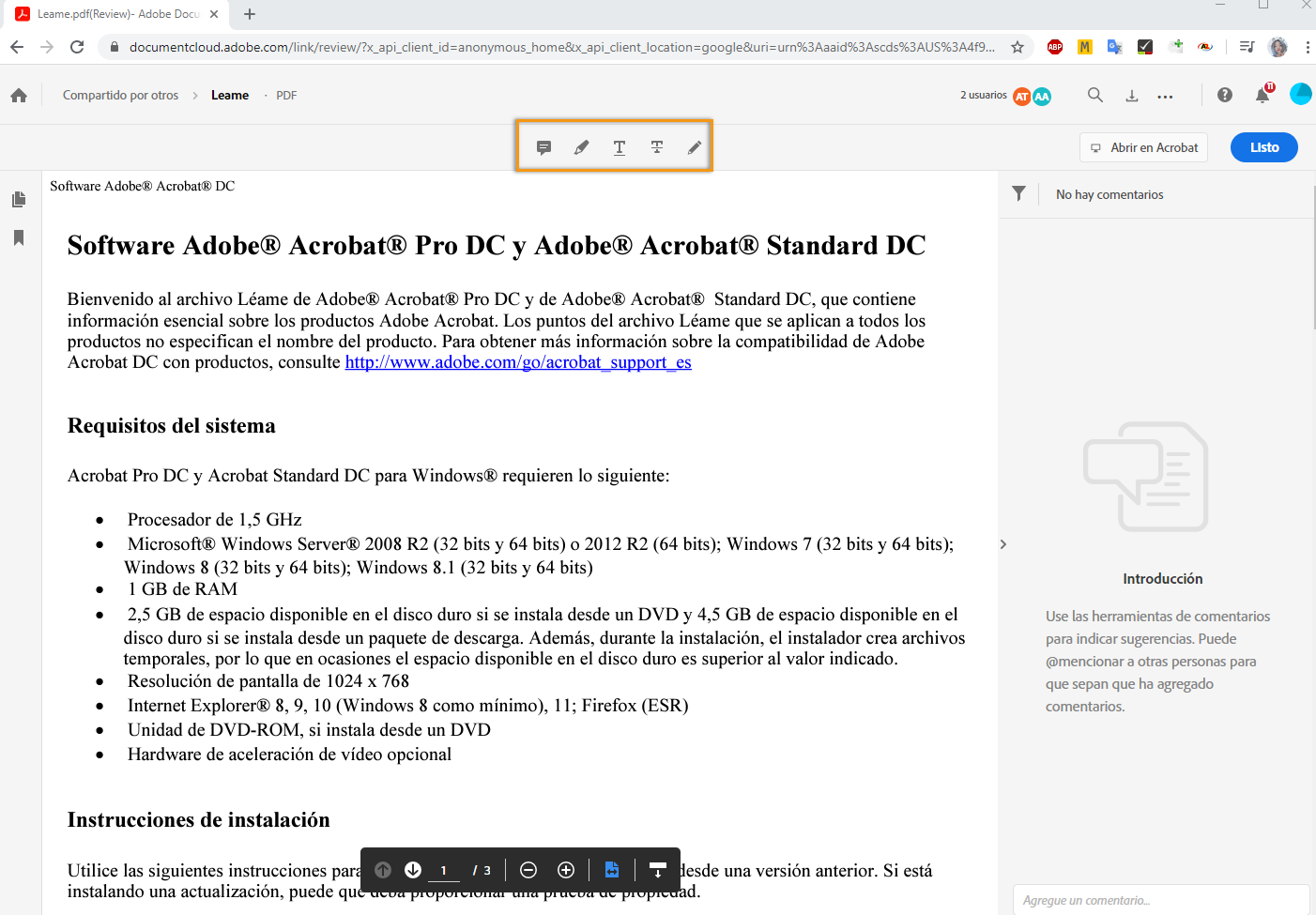Select the strikethrough text tool
Image resolution: width=1316 pixels, height=915 pixels.
pyautogui.click(x=656, y=146)
